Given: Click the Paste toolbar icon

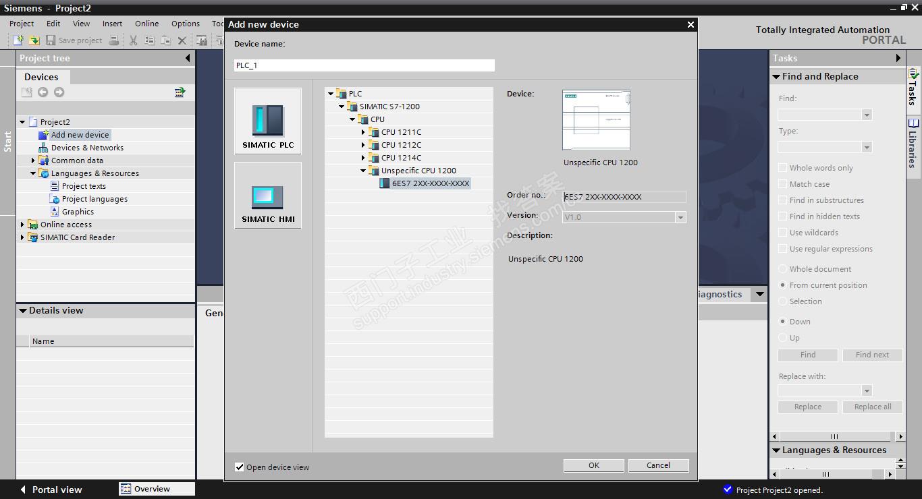Looking at the screenshot, I should click(165, 40).
